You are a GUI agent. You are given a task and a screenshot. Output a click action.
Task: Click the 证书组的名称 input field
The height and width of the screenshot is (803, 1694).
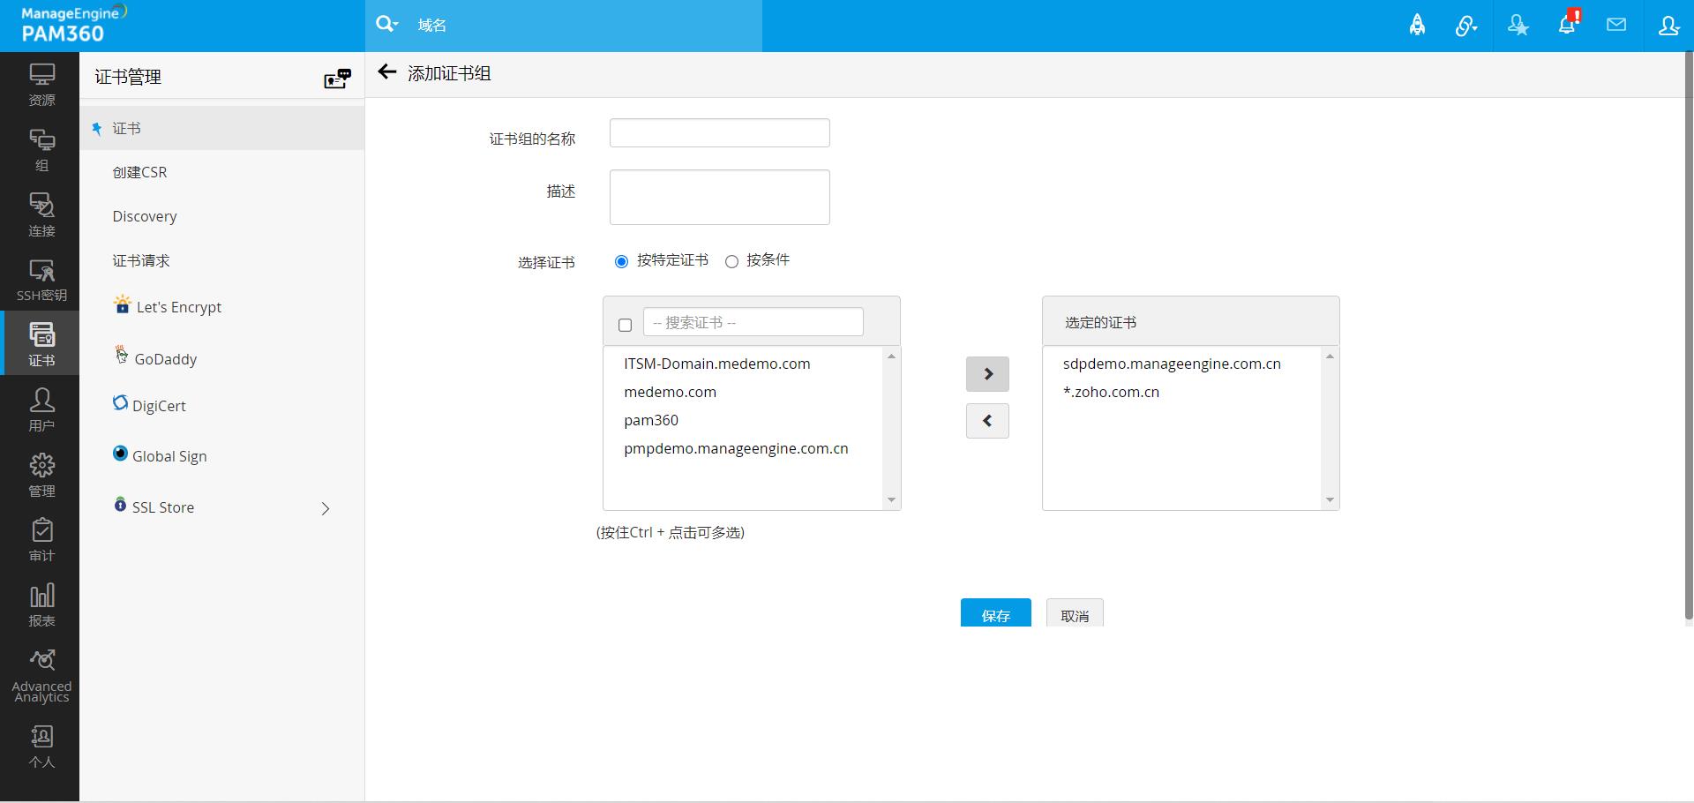pyautogui.click(x=719, y=133)
